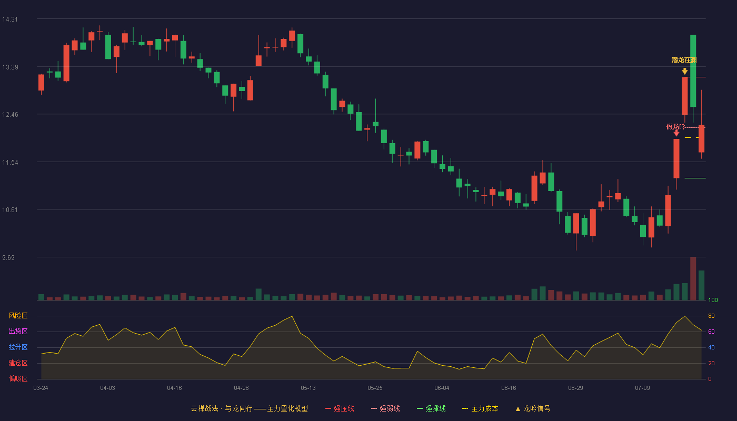
Task: Toggle the 主力成本 legend item
Action: (480, 408)
